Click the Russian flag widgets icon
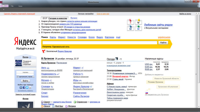 147,93
